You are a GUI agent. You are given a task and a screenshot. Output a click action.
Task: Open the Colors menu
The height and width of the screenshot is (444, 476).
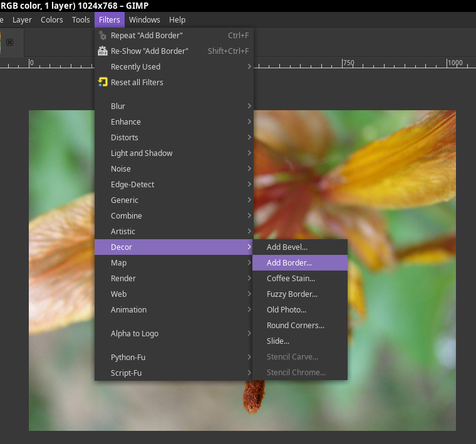click(x=51, y=20)
